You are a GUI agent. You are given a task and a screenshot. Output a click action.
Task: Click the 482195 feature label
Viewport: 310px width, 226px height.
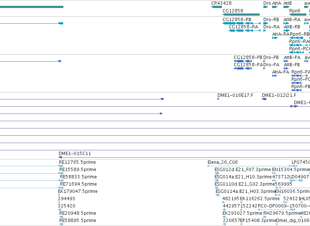click(231, 199)
